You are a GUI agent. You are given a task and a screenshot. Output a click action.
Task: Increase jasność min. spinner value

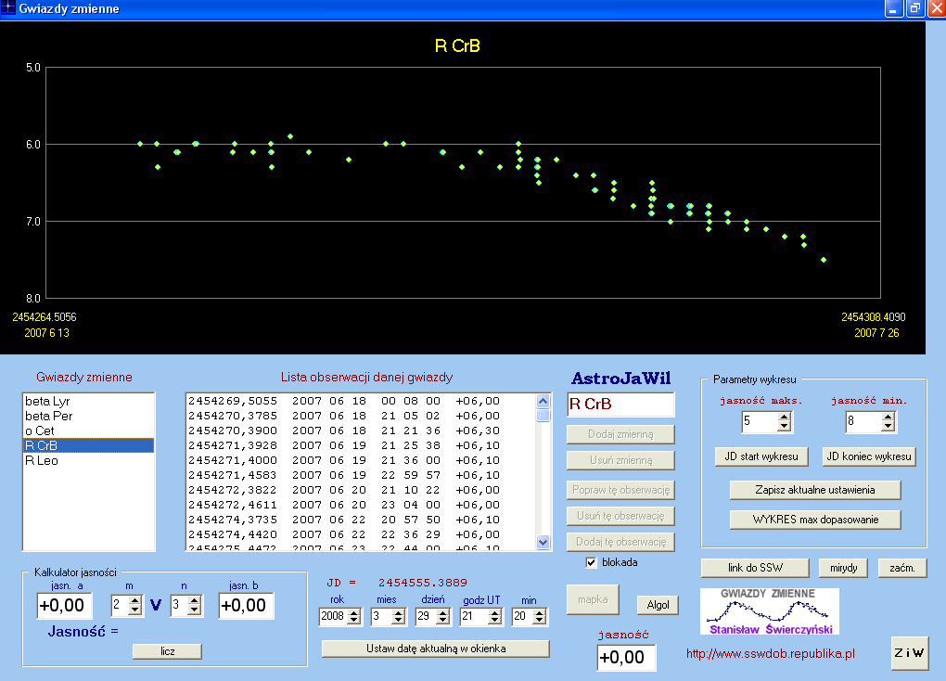coord(888,417)
